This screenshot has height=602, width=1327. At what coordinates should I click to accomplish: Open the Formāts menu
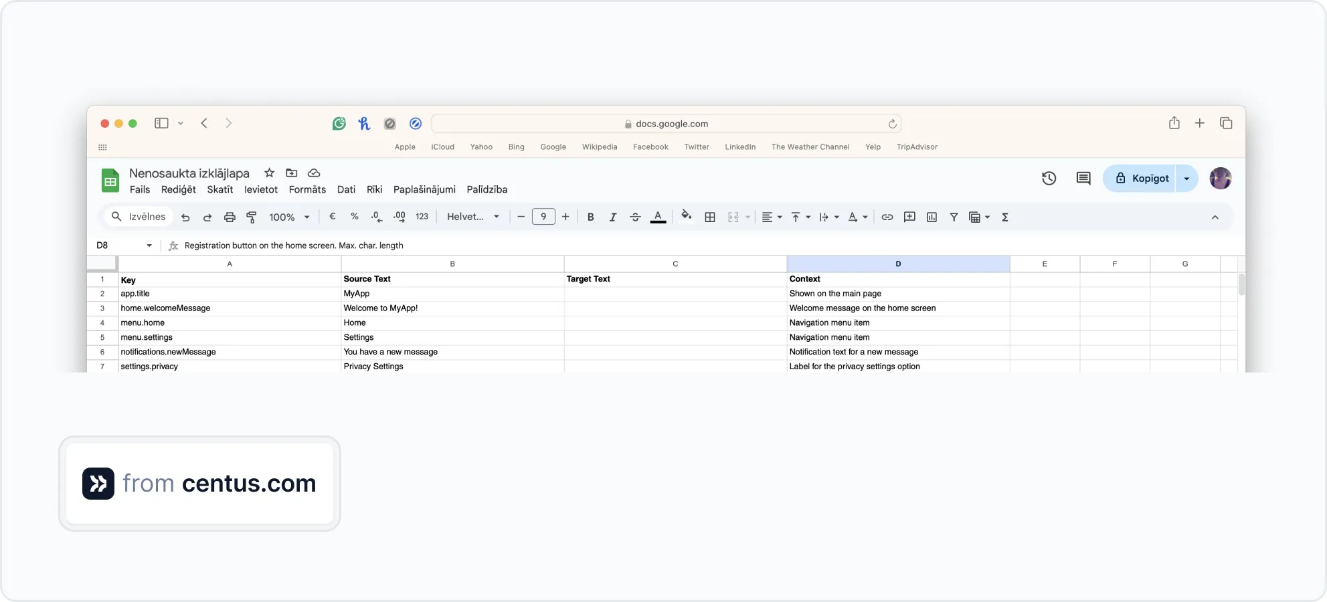tap(306, 189)
